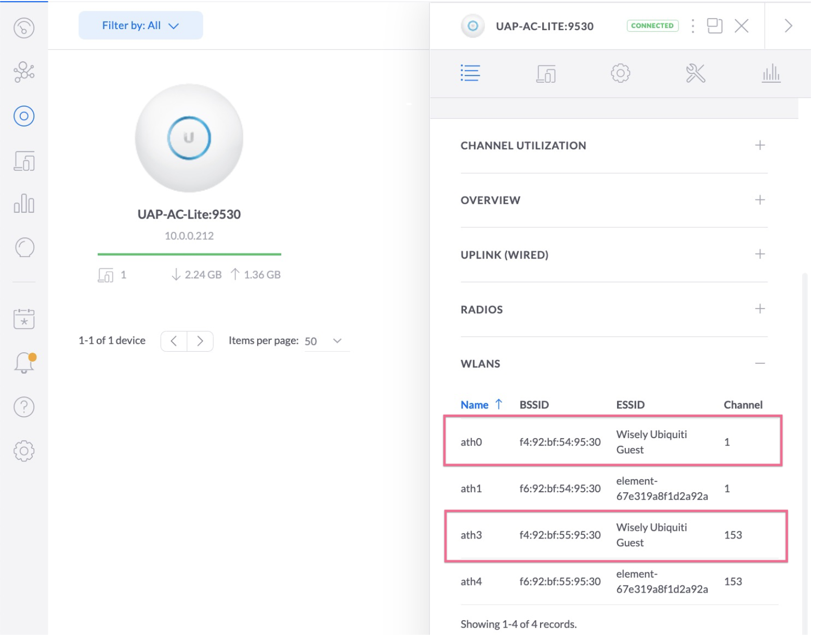Click the Showing 1-4 of 4 records text
Screen dimensions: 813x640
click(x=520, y=625)
